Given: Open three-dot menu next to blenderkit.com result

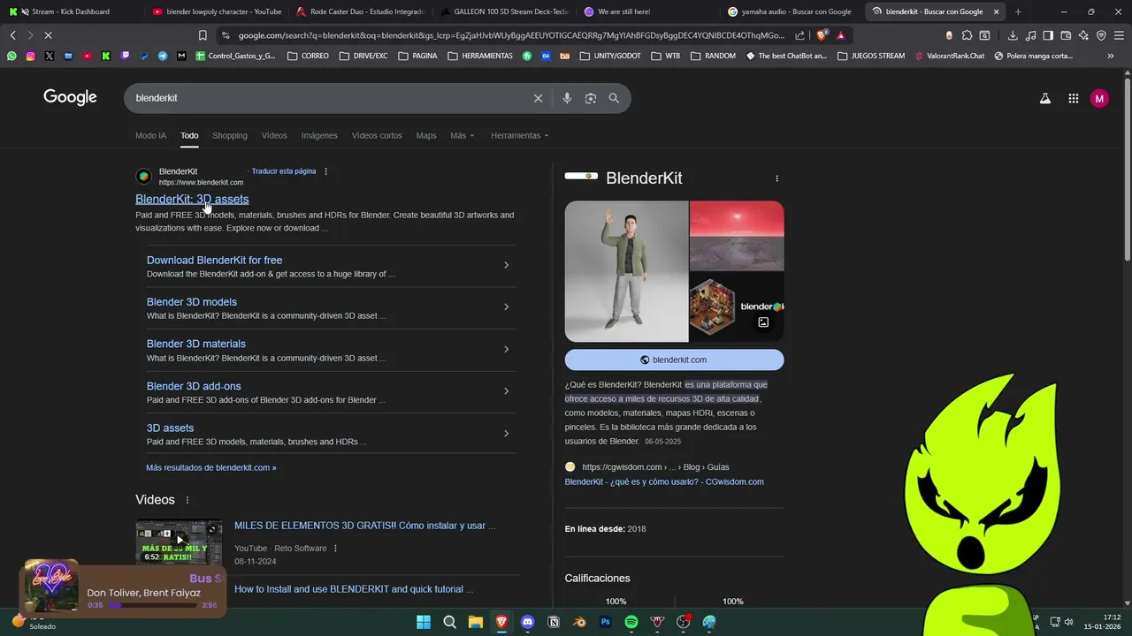Looking at the screenshot, I should coord(325,171).
